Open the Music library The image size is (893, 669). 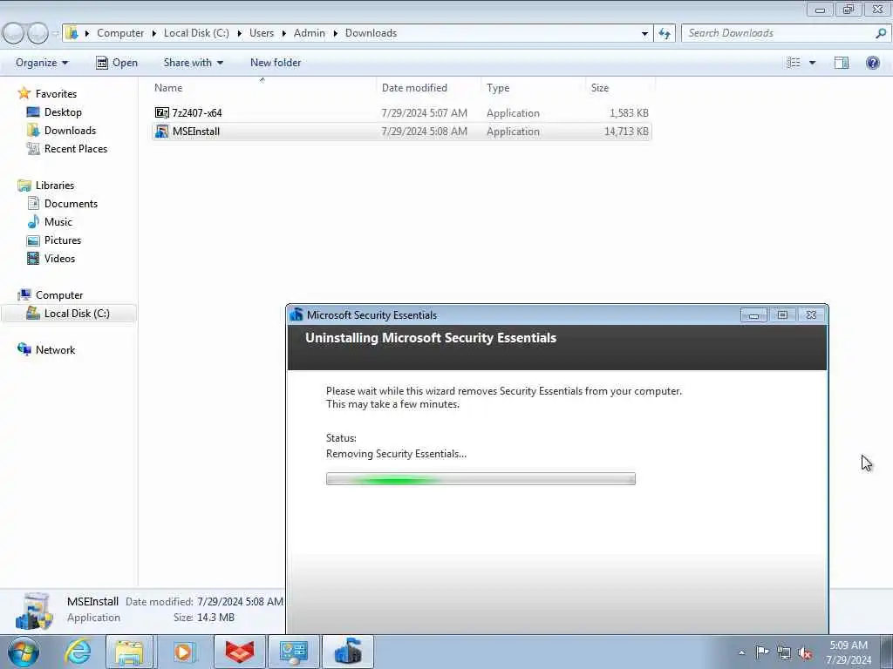(58, 222)
